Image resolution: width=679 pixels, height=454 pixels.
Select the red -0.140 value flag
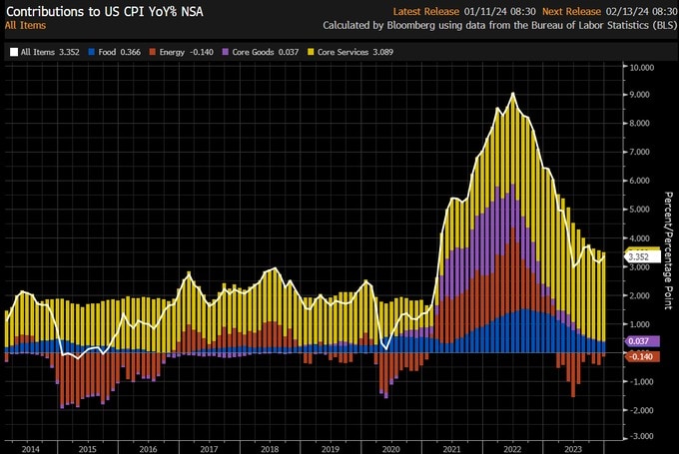click(640, 356)
